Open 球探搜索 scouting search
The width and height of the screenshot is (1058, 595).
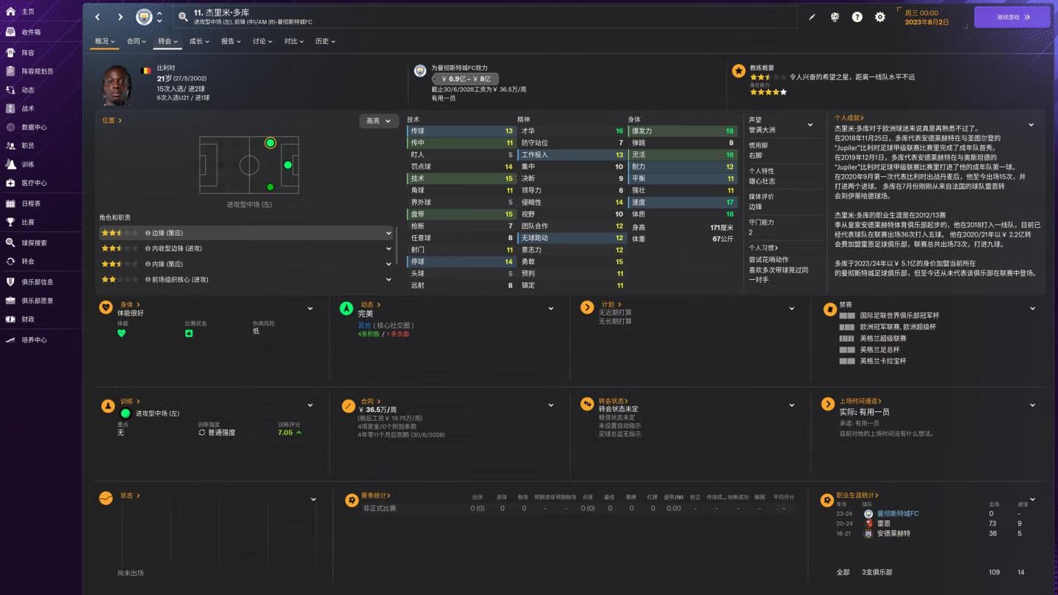(34, 242)
